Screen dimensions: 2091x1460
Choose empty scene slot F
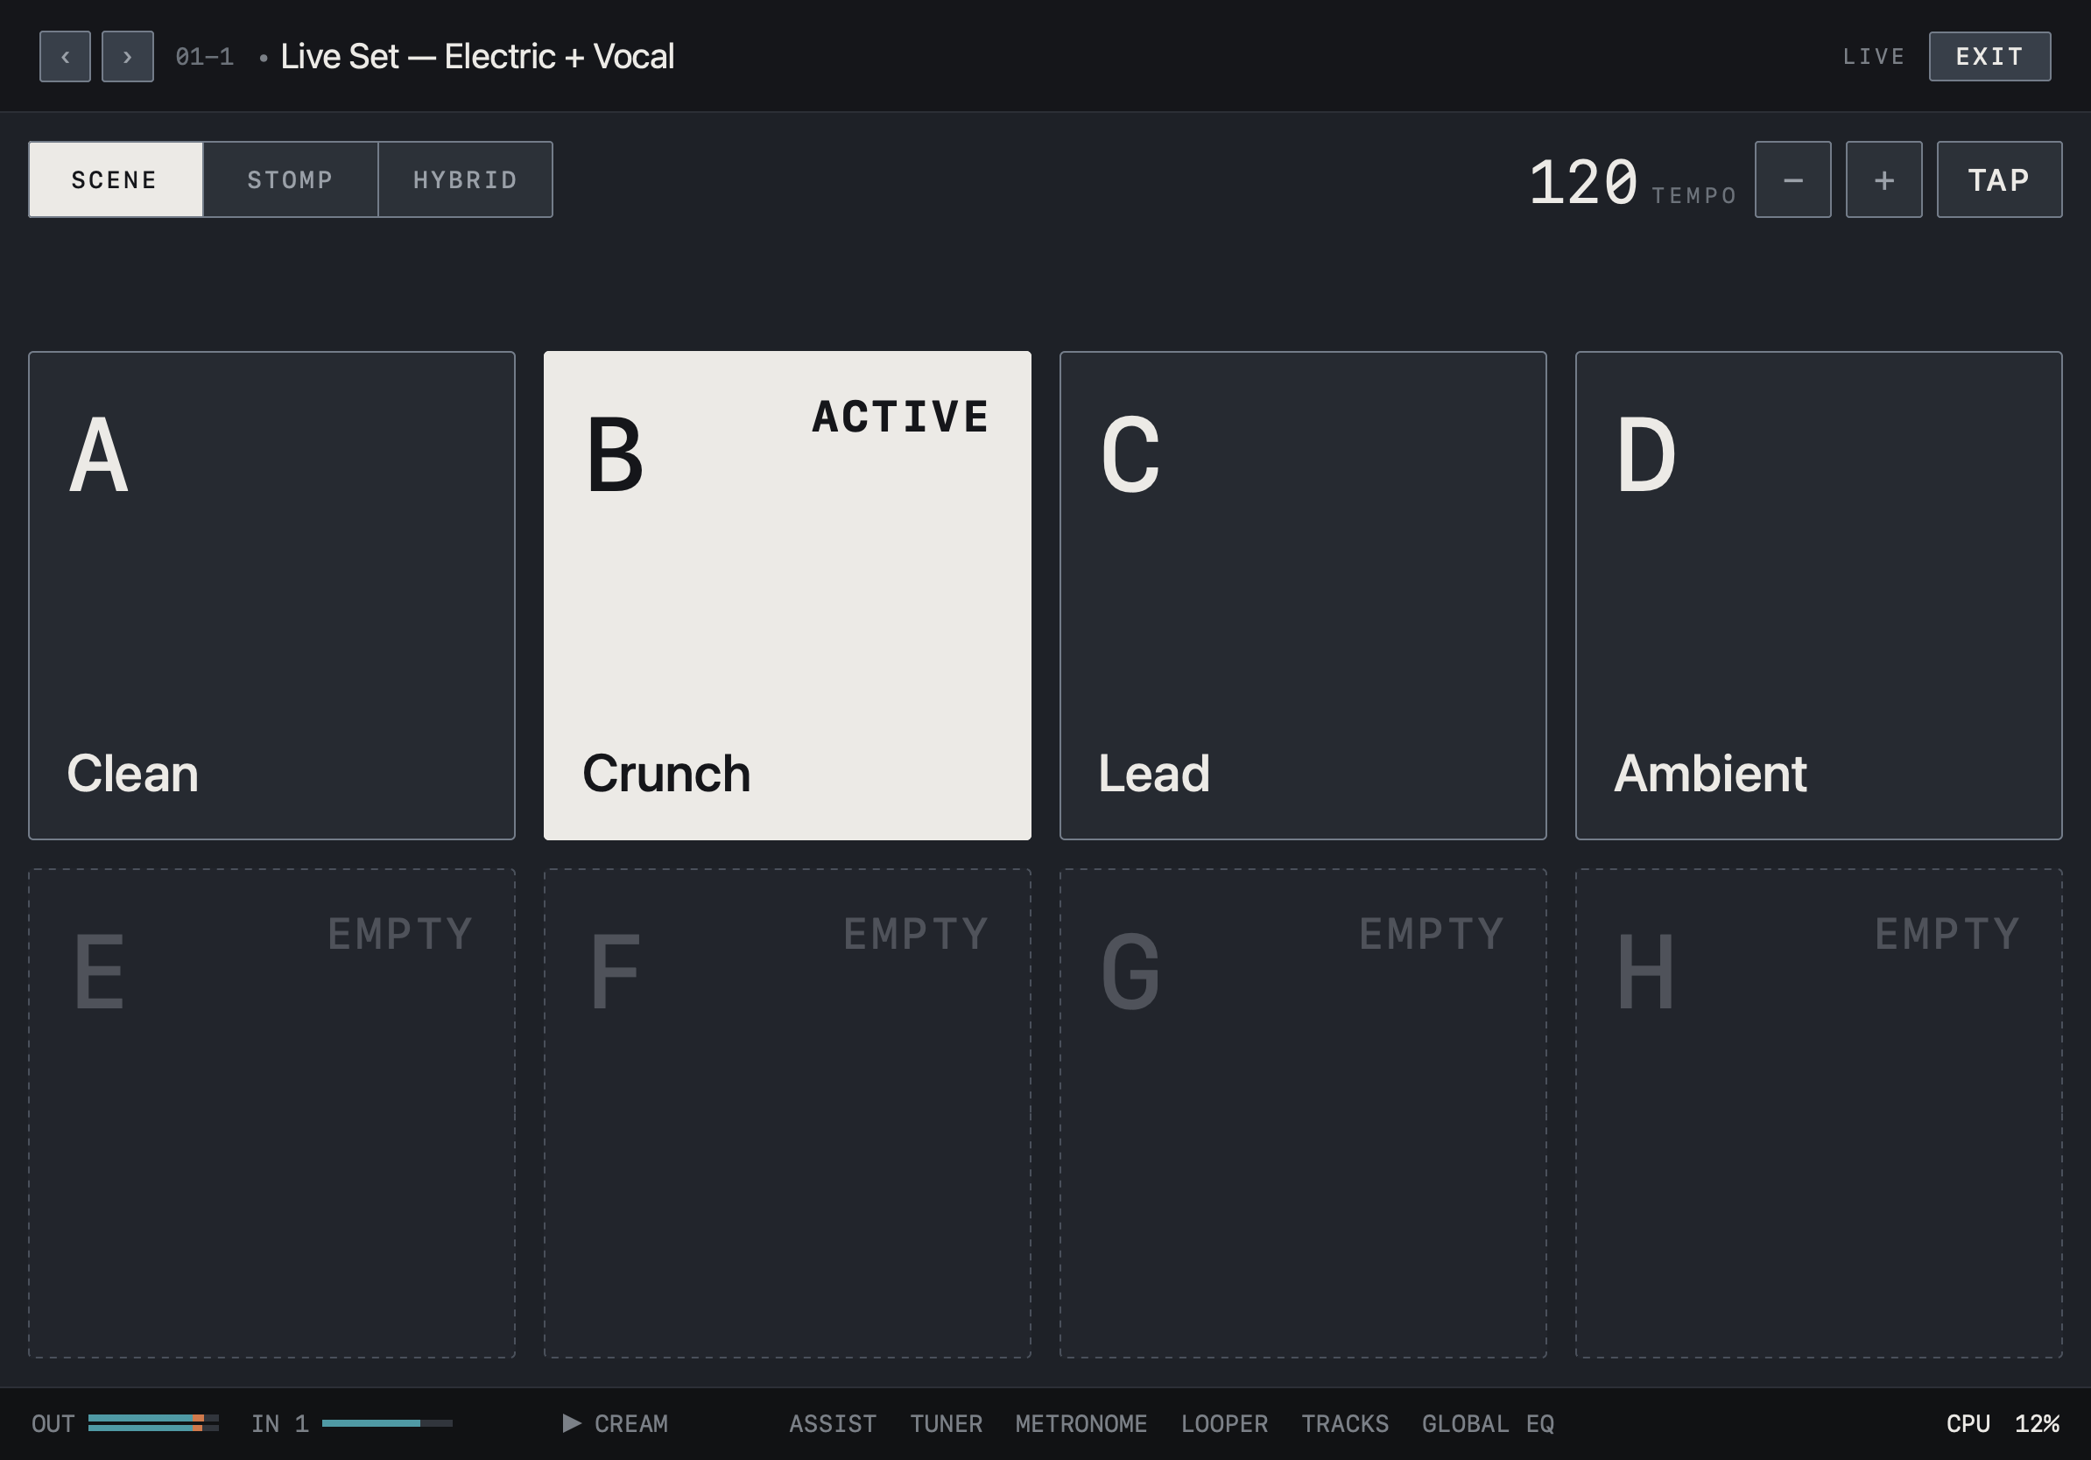point(787,1113)
